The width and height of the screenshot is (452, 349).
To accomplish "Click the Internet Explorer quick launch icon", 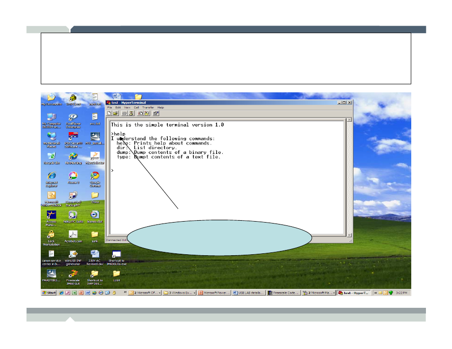I will pos(61,293).
